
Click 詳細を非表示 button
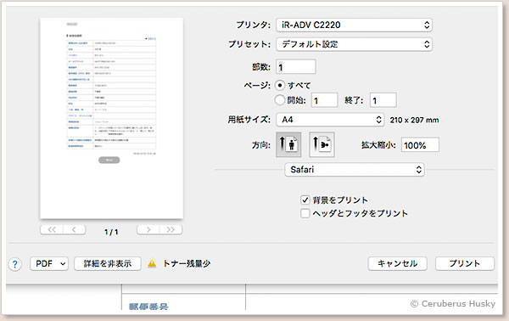pyautogui.click(x=108, y=263)
